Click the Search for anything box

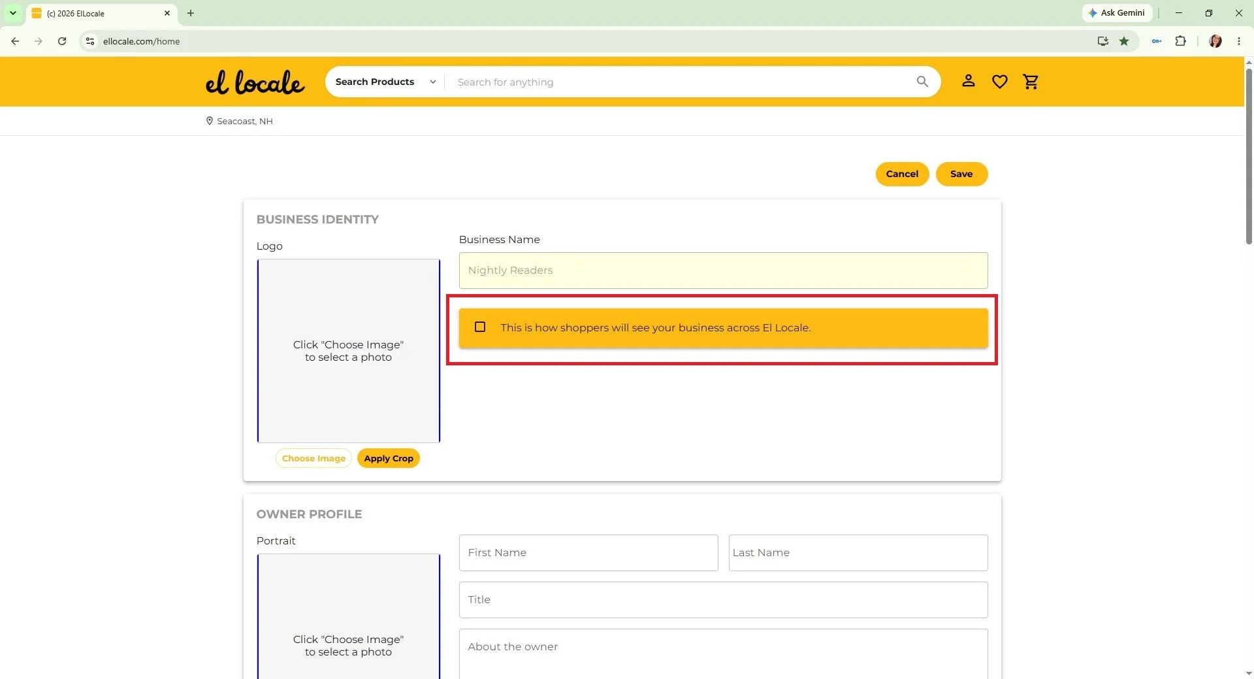pos(679,82)
